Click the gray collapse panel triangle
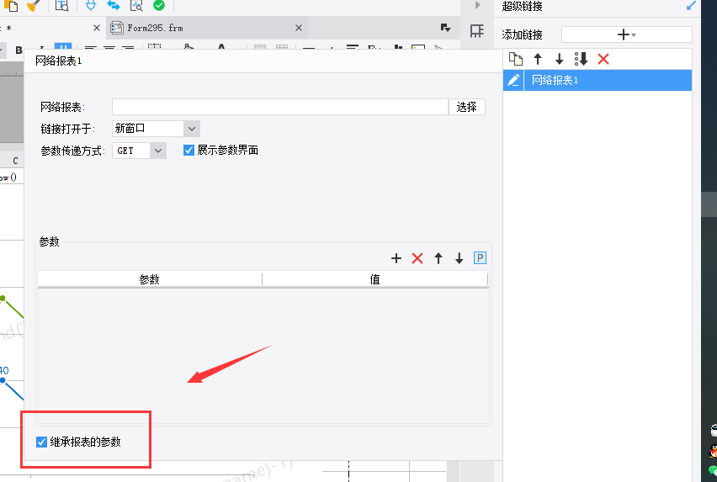Viewport: 717px width, 482px height. click(477, 5)
